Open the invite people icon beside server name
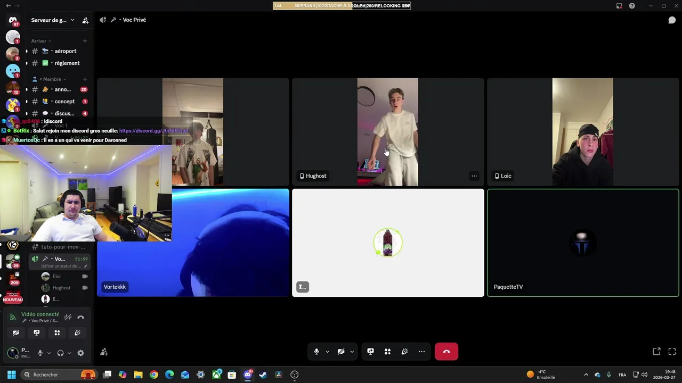 click(x=85, y=20)
